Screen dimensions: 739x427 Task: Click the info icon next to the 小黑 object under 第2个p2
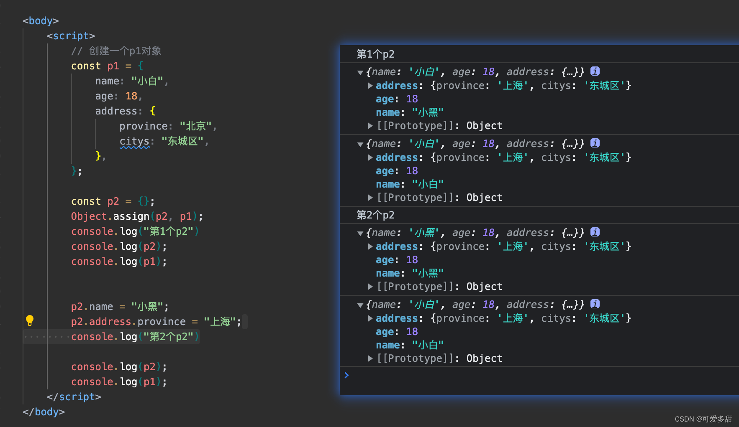tap(595, 232)
